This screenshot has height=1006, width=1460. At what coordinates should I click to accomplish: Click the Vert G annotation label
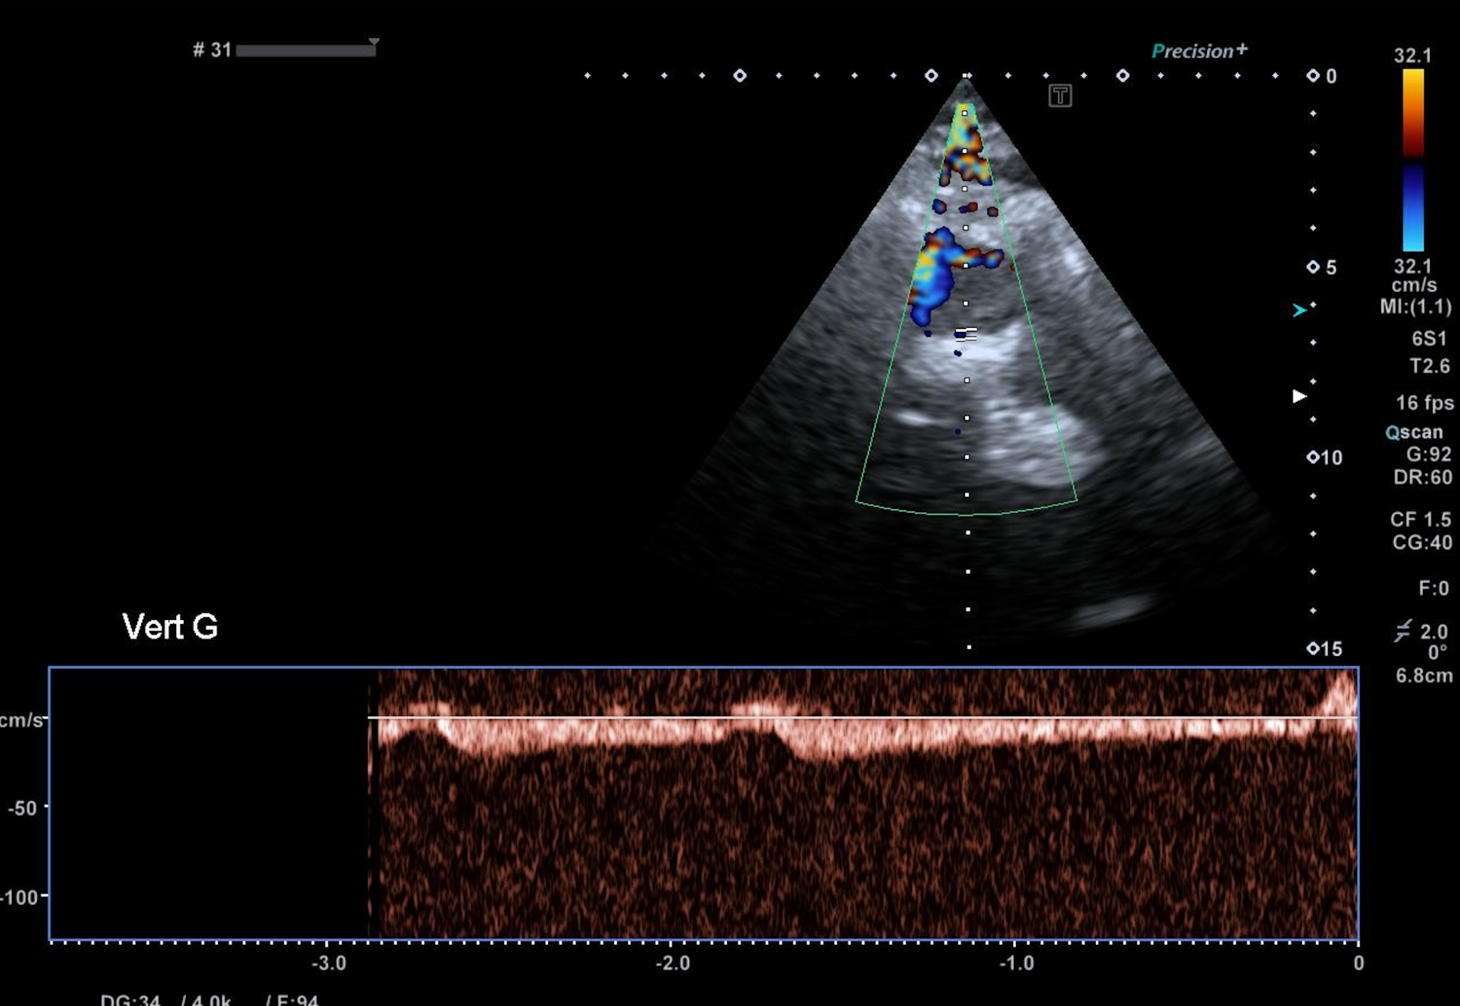tap(170, 627)
